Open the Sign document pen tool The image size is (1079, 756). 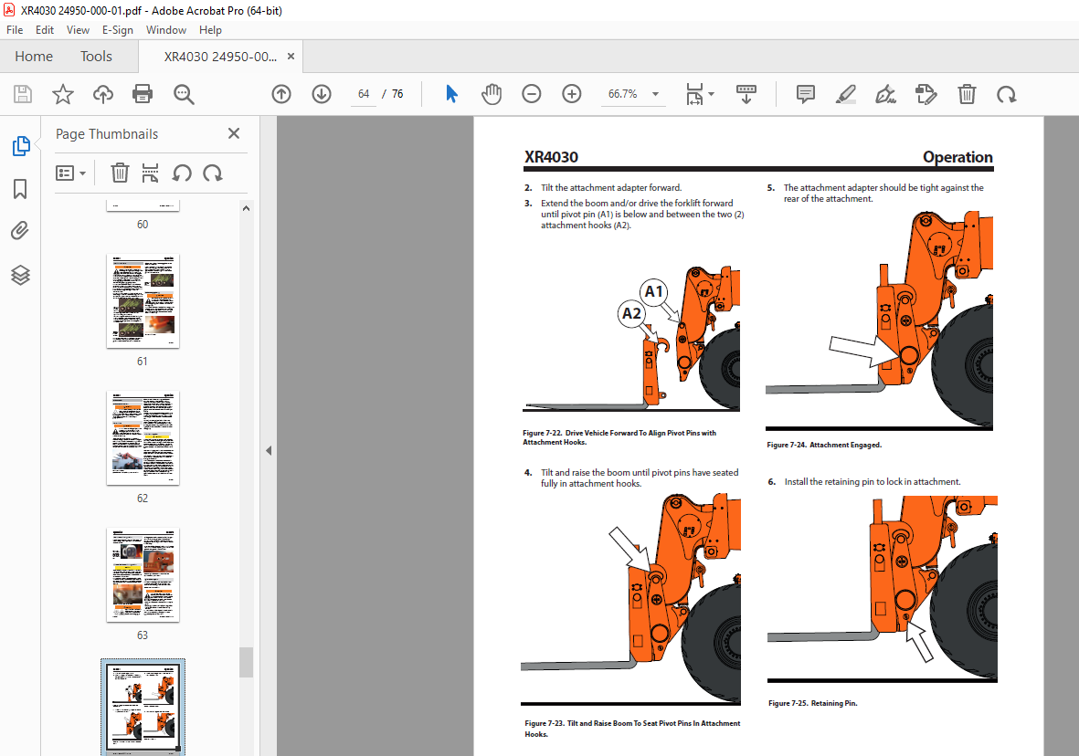(885, 94)
